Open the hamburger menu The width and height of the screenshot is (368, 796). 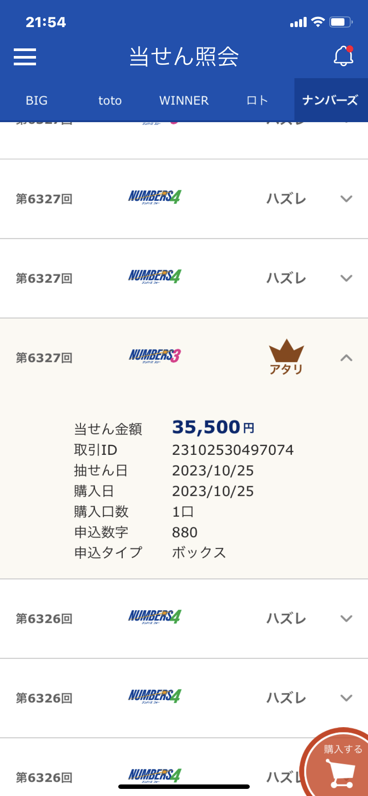coord(25,57)
